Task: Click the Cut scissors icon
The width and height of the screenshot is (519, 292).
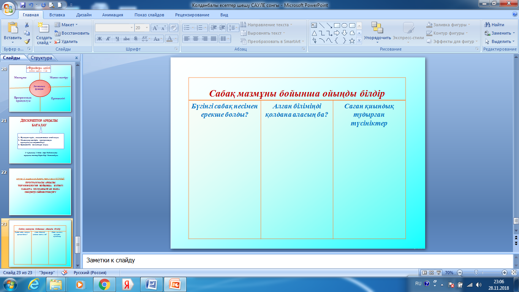Action: [x=27, y=25]
